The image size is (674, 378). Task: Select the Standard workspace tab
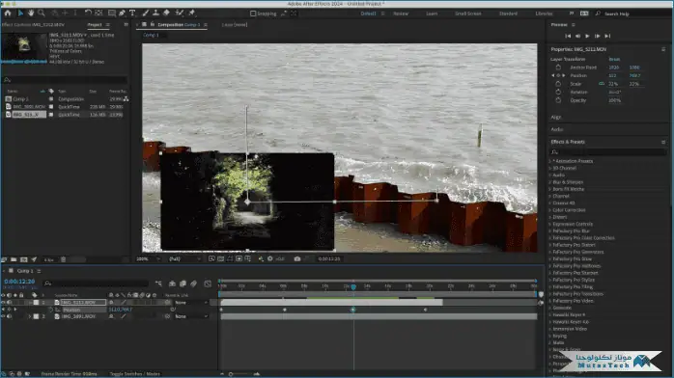click(508, 13)
